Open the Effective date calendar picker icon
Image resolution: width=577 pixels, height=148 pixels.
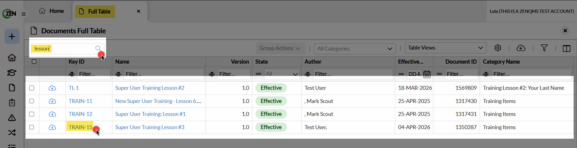coord(427,74)
